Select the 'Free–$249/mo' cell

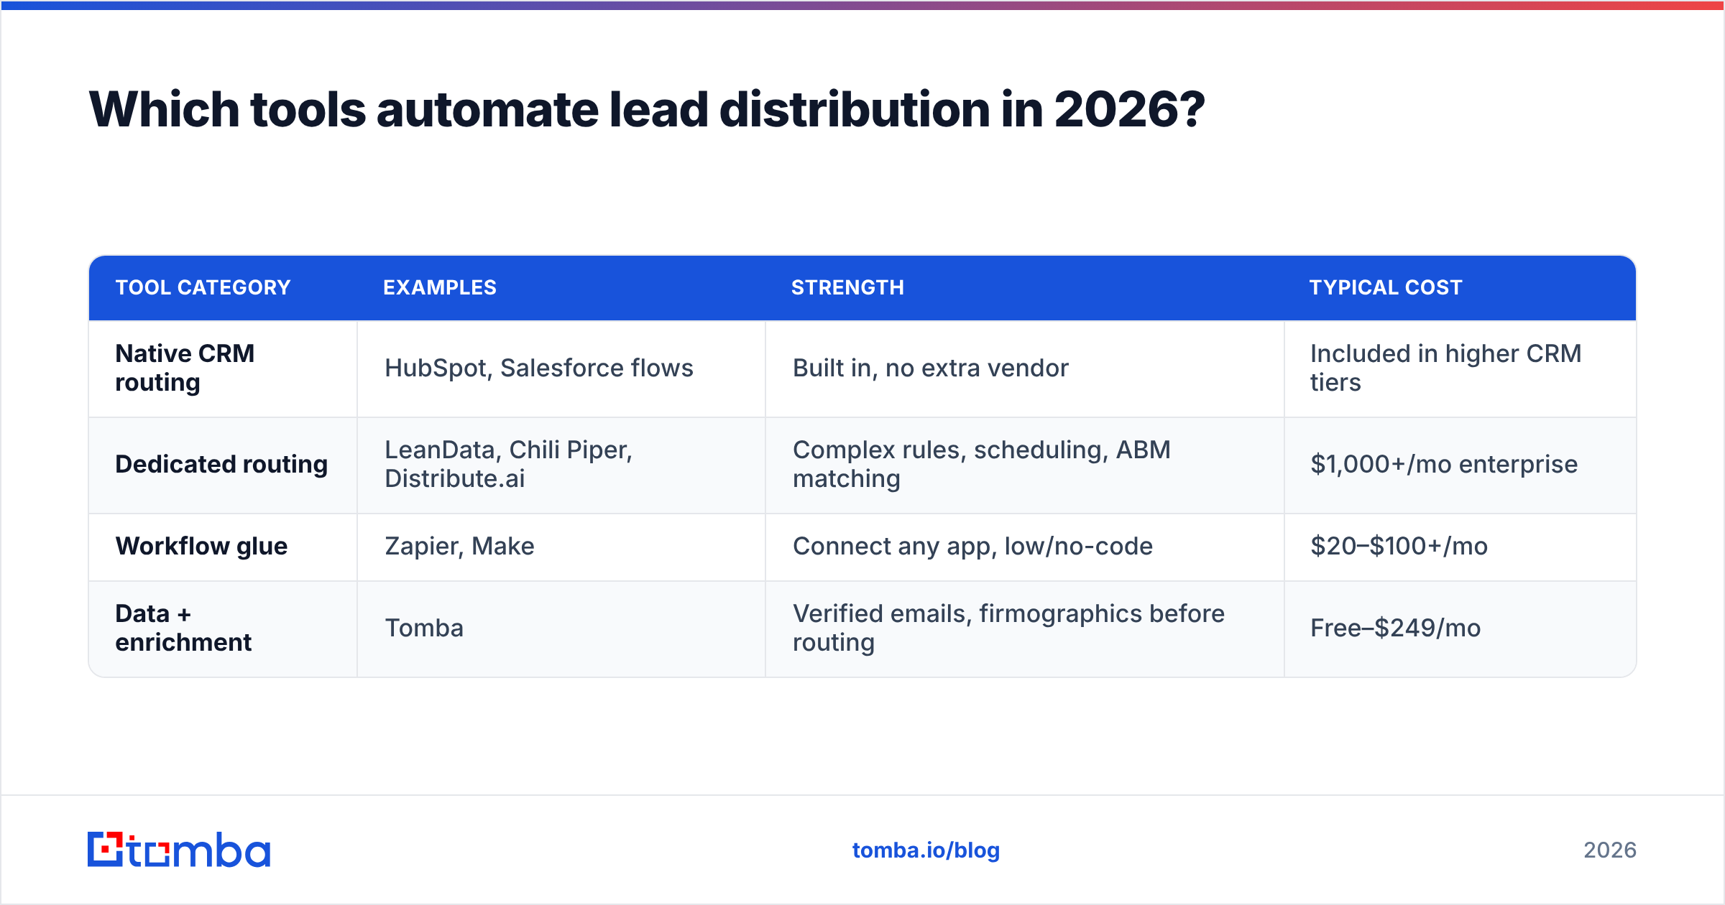click(x=1460, y=629)
